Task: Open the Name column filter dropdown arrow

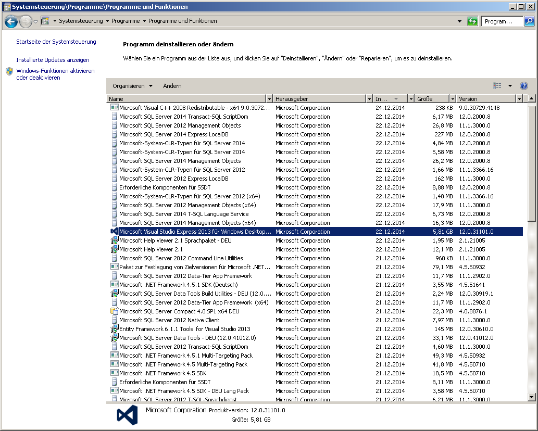Action: pyautogui.click(x=269, y=99)
